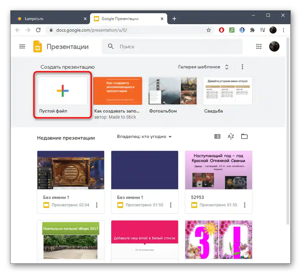Minimize the browser window
This screenshot has height=274, width=301.
[253, 15]
